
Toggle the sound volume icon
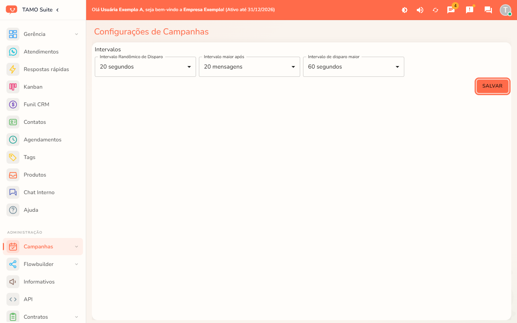(420, 10)
